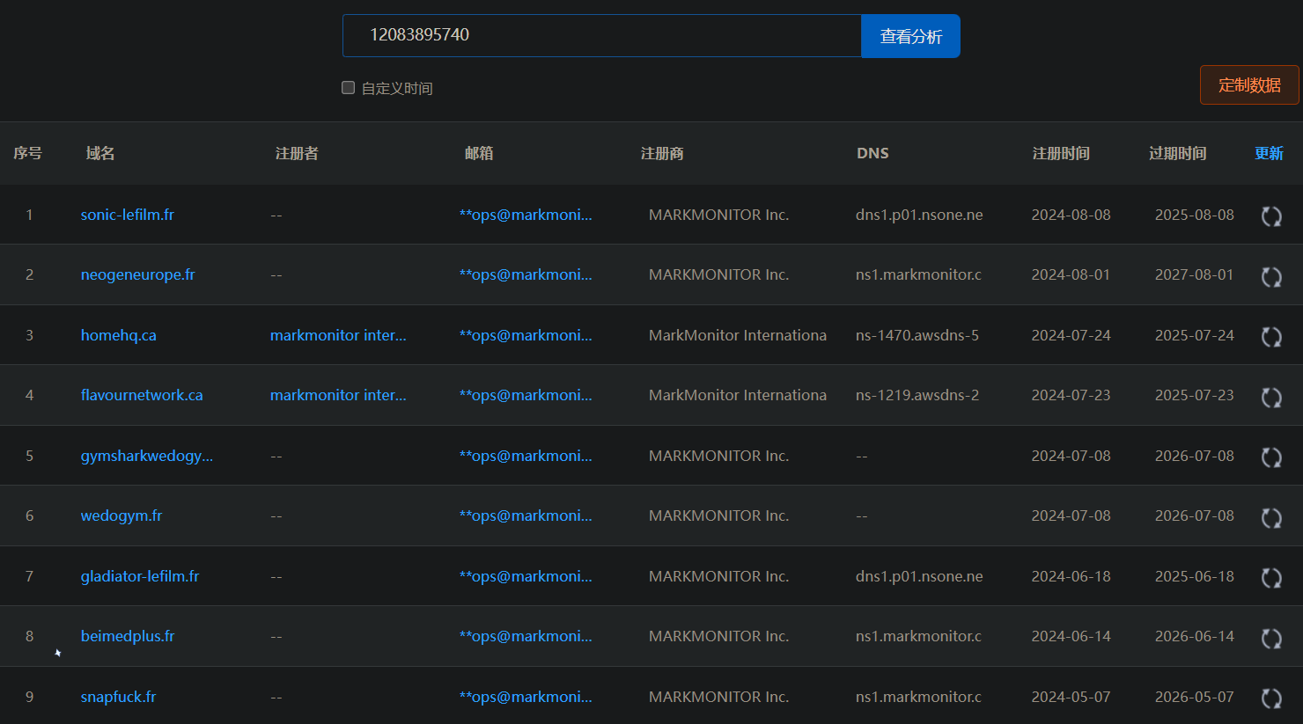Refresh the snapfuck.fr row
Screen dimensions: 1303x724
(1271, 698)
